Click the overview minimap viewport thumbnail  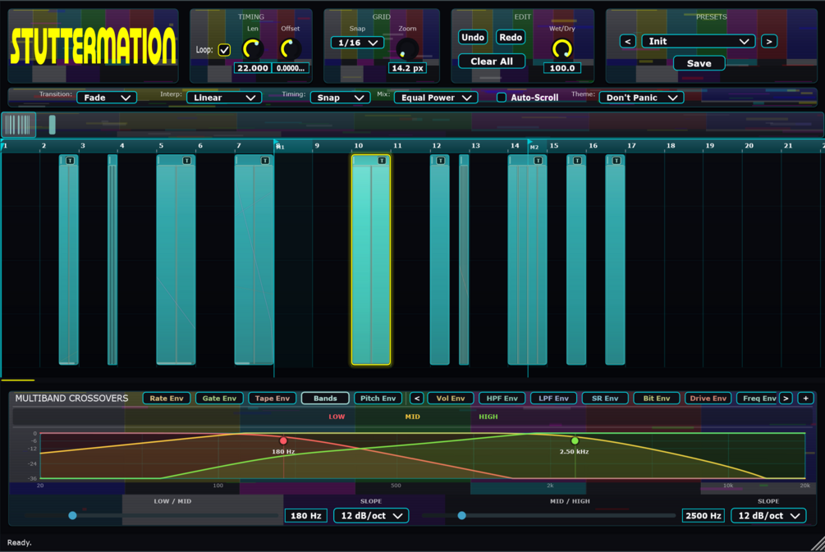[19, 125]
